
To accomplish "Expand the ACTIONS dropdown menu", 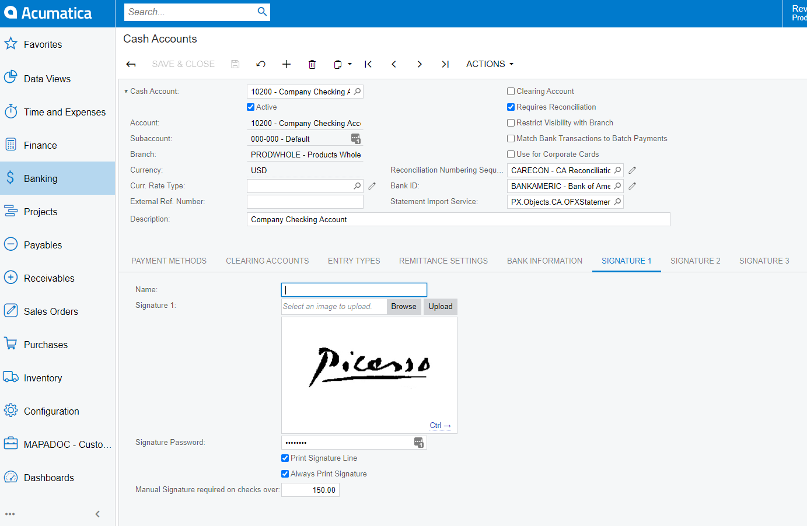I will [x=490, y=64].
